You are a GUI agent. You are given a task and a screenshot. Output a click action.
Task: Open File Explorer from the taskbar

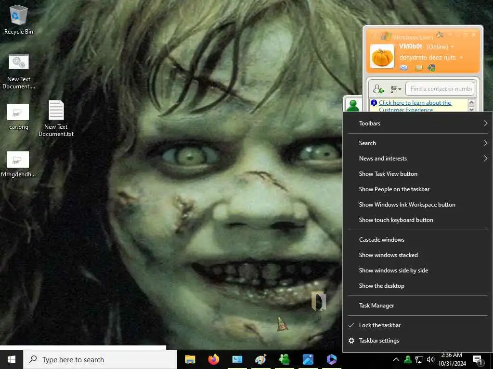pos(190,359)
